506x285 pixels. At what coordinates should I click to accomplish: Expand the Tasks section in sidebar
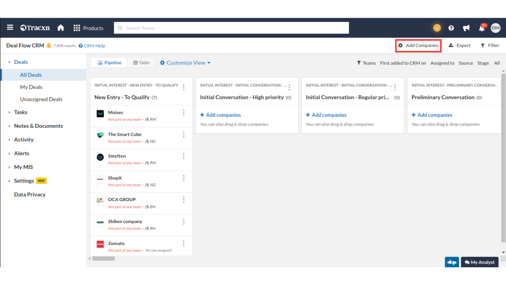(21, 112)
